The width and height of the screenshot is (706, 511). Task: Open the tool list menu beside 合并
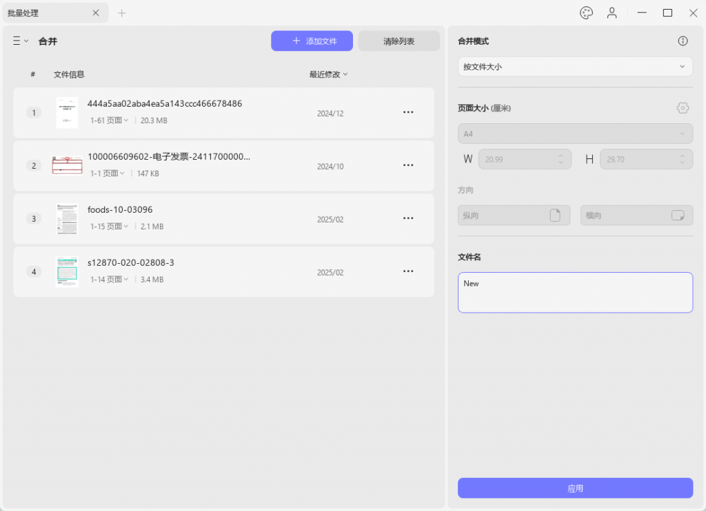(x=20, y=41)
